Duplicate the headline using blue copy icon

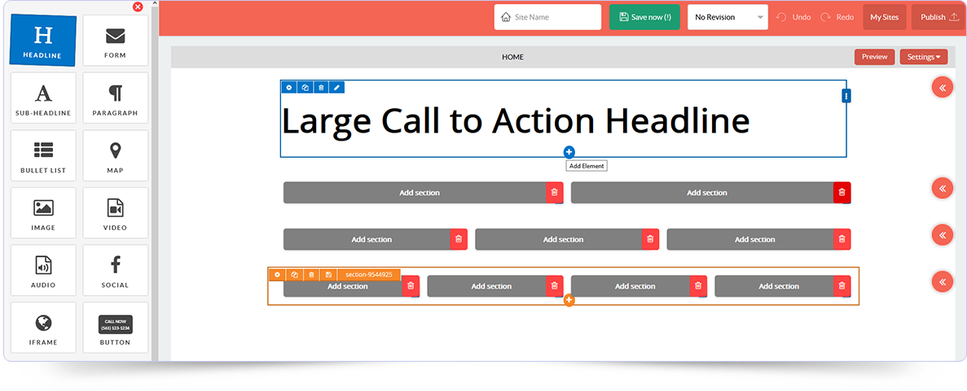coord(305,87)
